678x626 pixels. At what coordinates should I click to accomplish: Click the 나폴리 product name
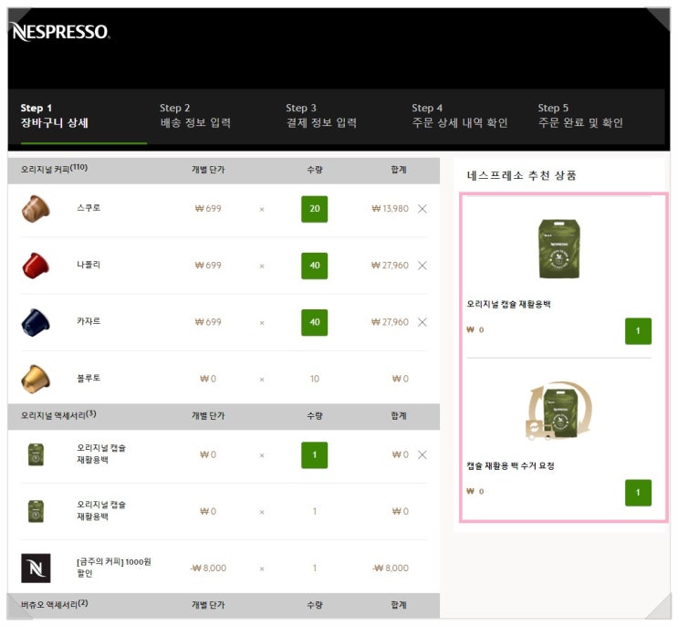coord(89,265)
